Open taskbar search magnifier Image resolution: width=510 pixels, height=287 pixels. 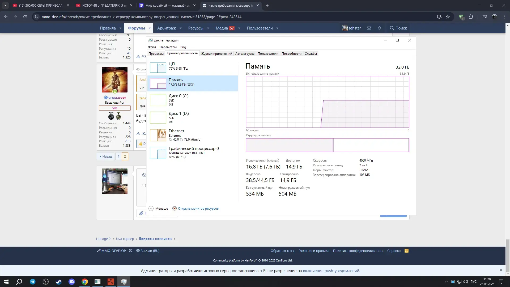point(19,282)
